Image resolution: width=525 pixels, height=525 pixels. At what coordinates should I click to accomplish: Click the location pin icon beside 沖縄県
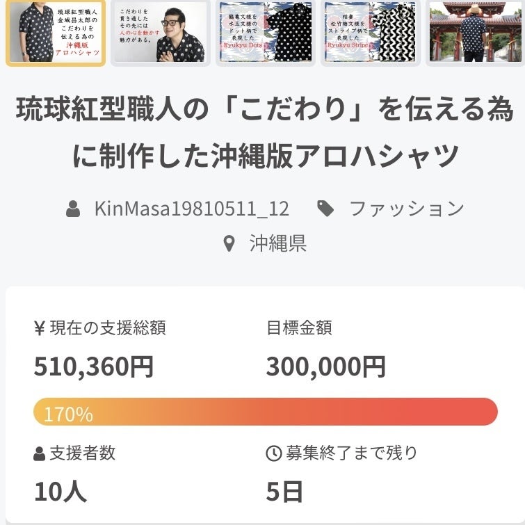coord(229,243)
